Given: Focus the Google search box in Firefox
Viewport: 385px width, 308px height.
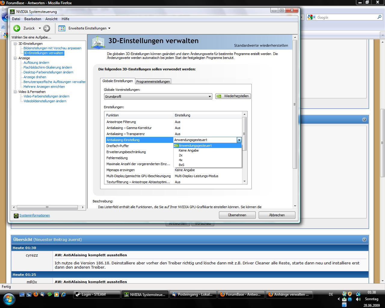Looking at the screenshot, I should [x=346, y=17].
